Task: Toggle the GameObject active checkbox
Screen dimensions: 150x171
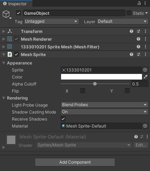Action: pyautogui.click(x=18, y=13)
